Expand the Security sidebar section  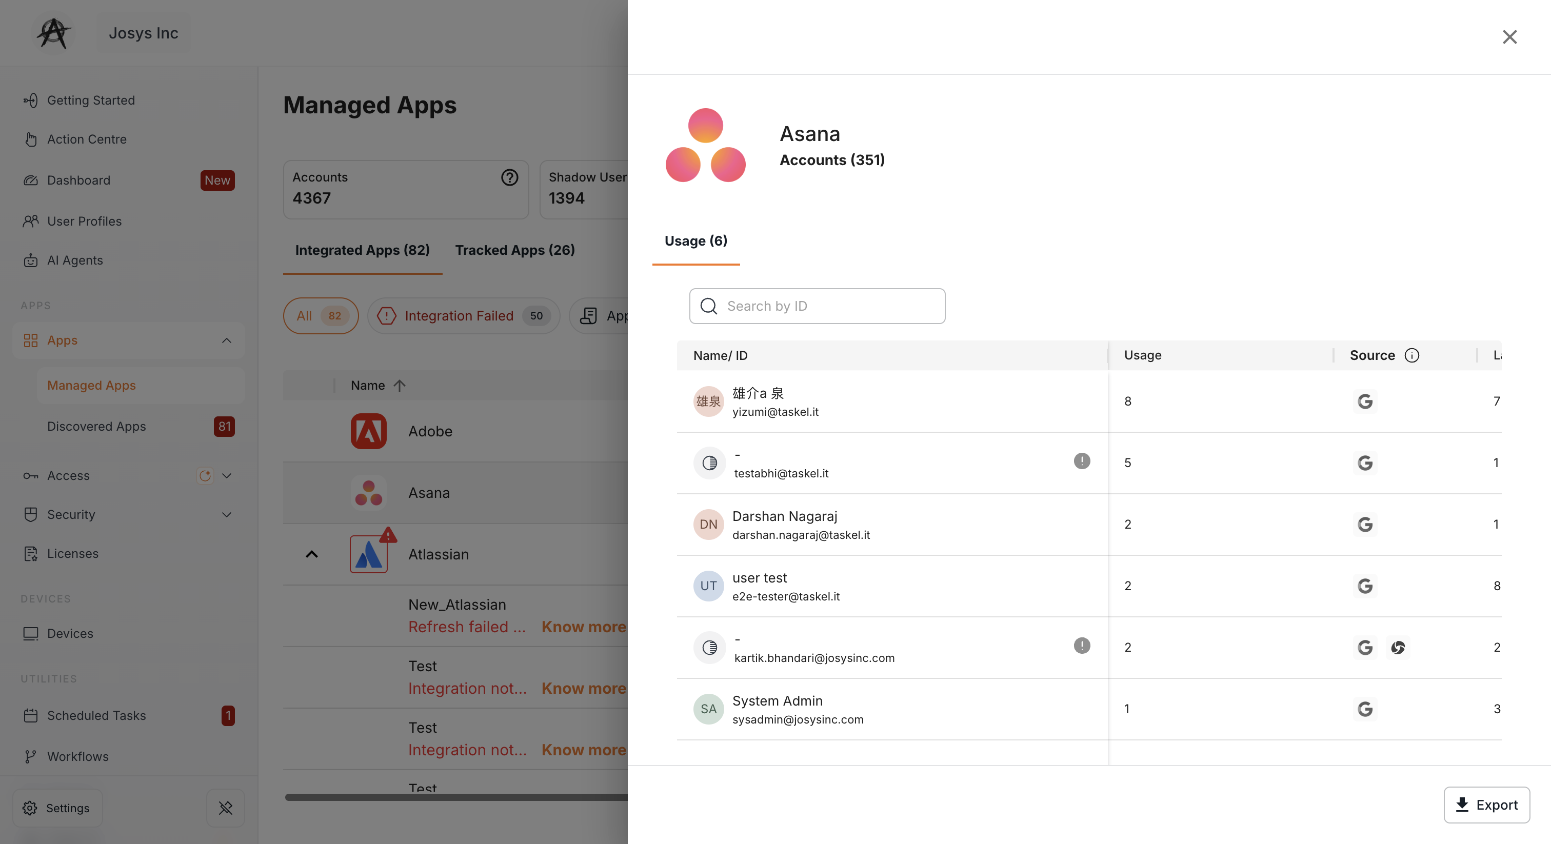(x=226, y=515)
